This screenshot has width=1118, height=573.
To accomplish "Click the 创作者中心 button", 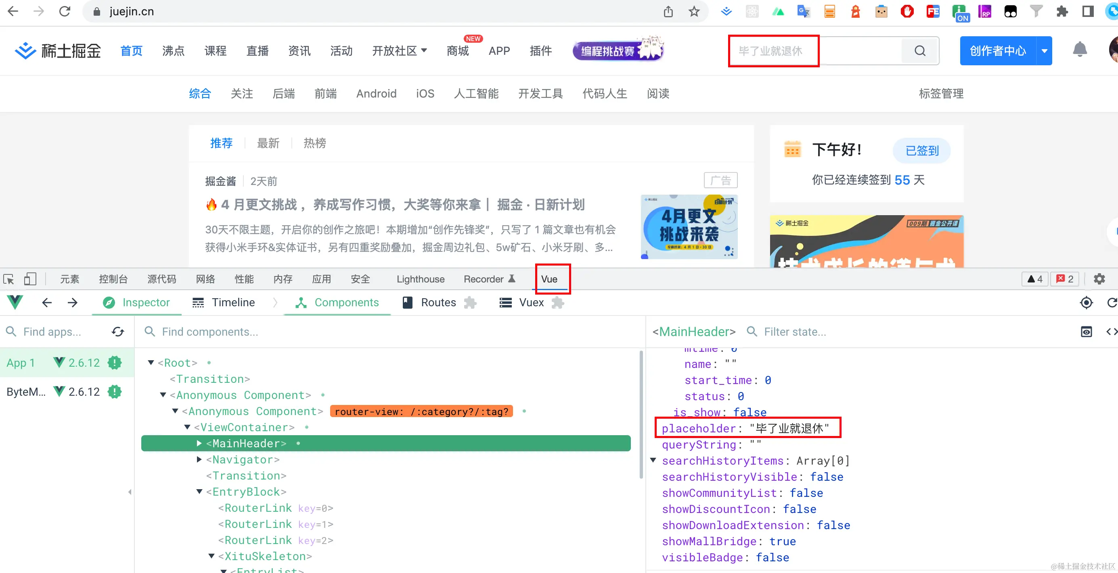I will [998, 51].
